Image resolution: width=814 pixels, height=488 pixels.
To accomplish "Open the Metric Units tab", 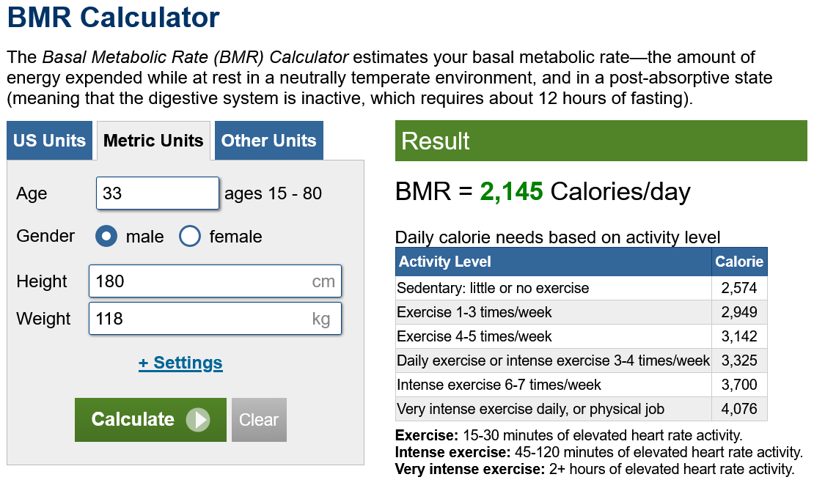I will coord(153,141).
